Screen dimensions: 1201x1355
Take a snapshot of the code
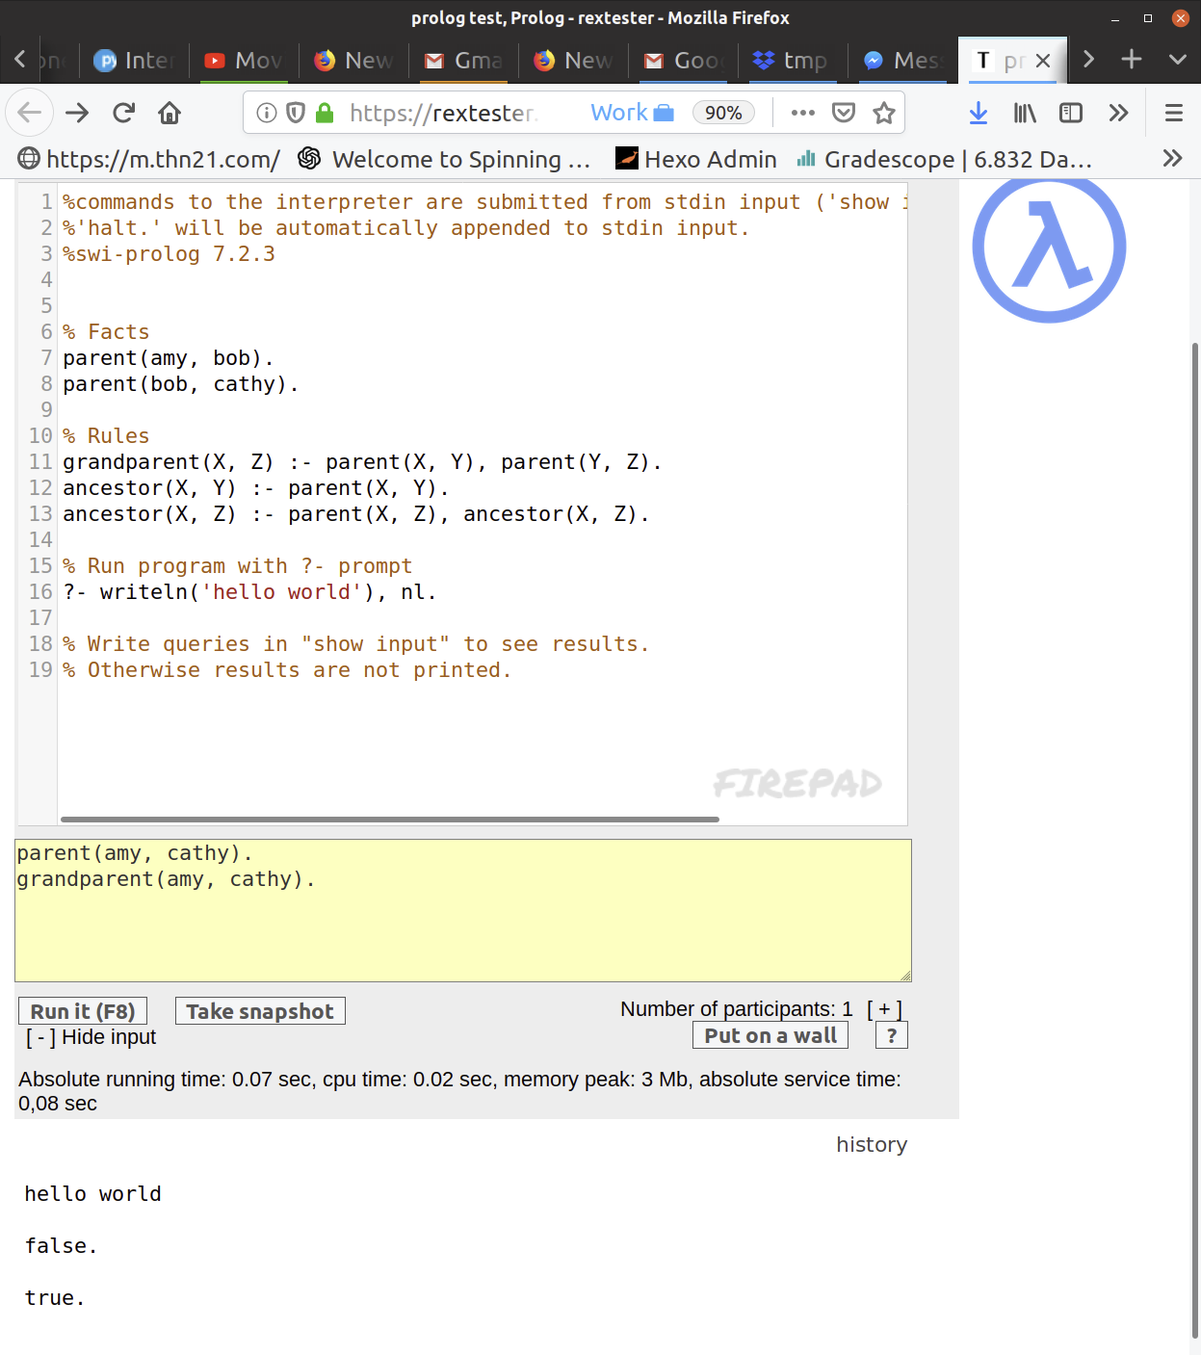pyautogui.click(x=259, y=1010)
